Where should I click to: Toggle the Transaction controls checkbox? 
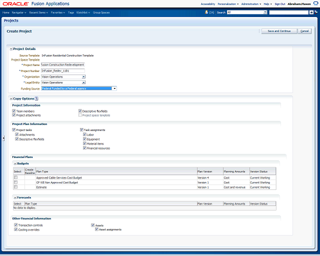[16, 225]
